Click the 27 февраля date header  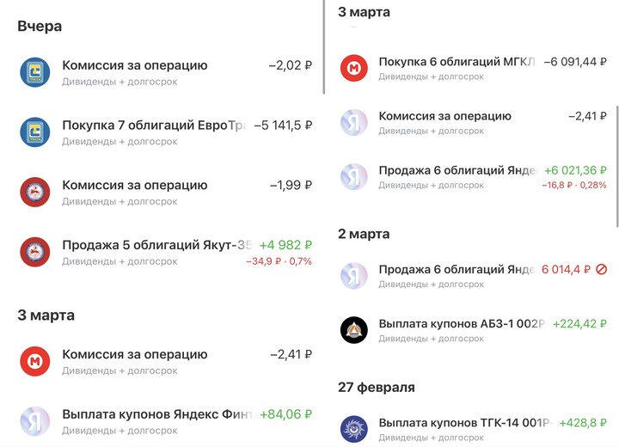tap(376, 387)
